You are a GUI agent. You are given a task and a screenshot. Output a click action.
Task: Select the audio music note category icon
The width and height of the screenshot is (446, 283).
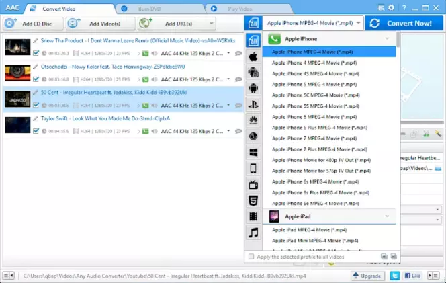click(253, 233)
